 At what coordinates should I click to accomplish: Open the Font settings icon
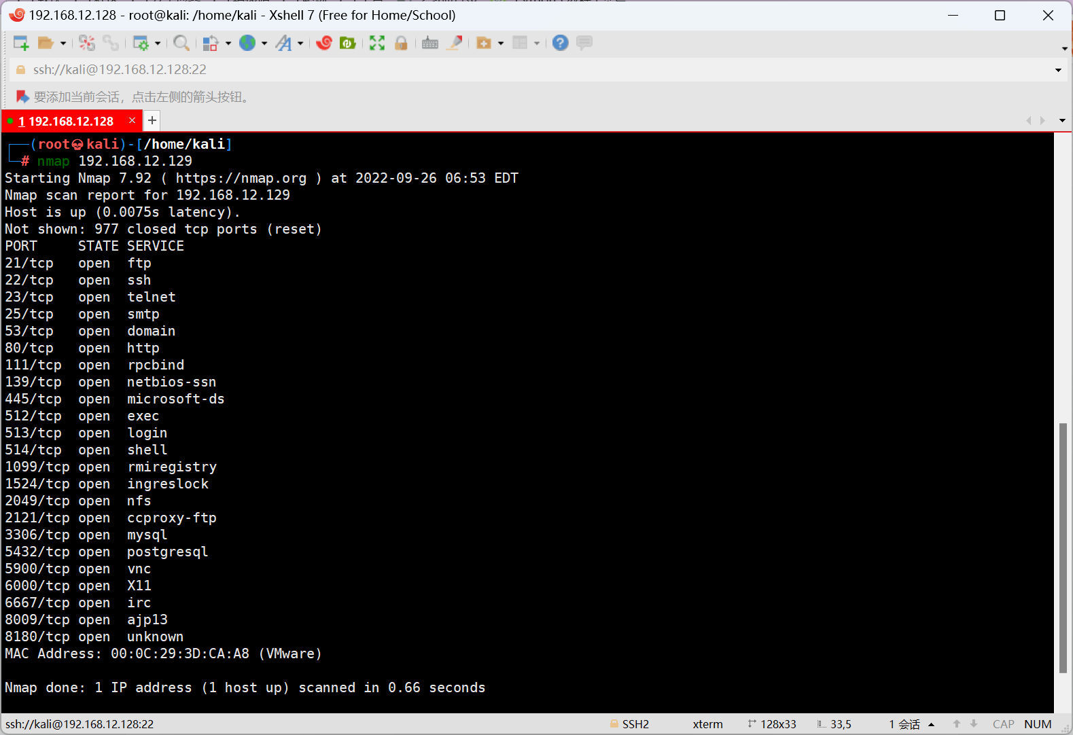pos(283,43)
